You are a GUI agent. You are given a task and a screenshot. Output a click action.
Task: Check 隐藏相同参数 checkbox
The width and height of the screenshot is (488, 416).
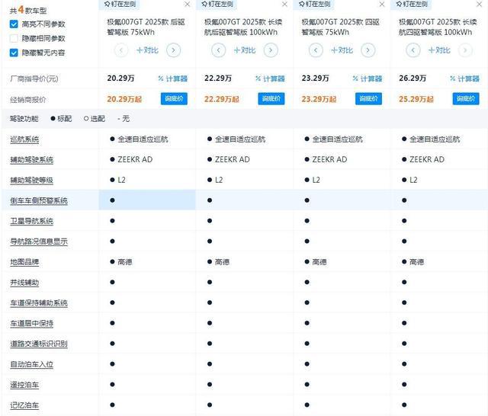pyautogui.click(x=14, y=39)
